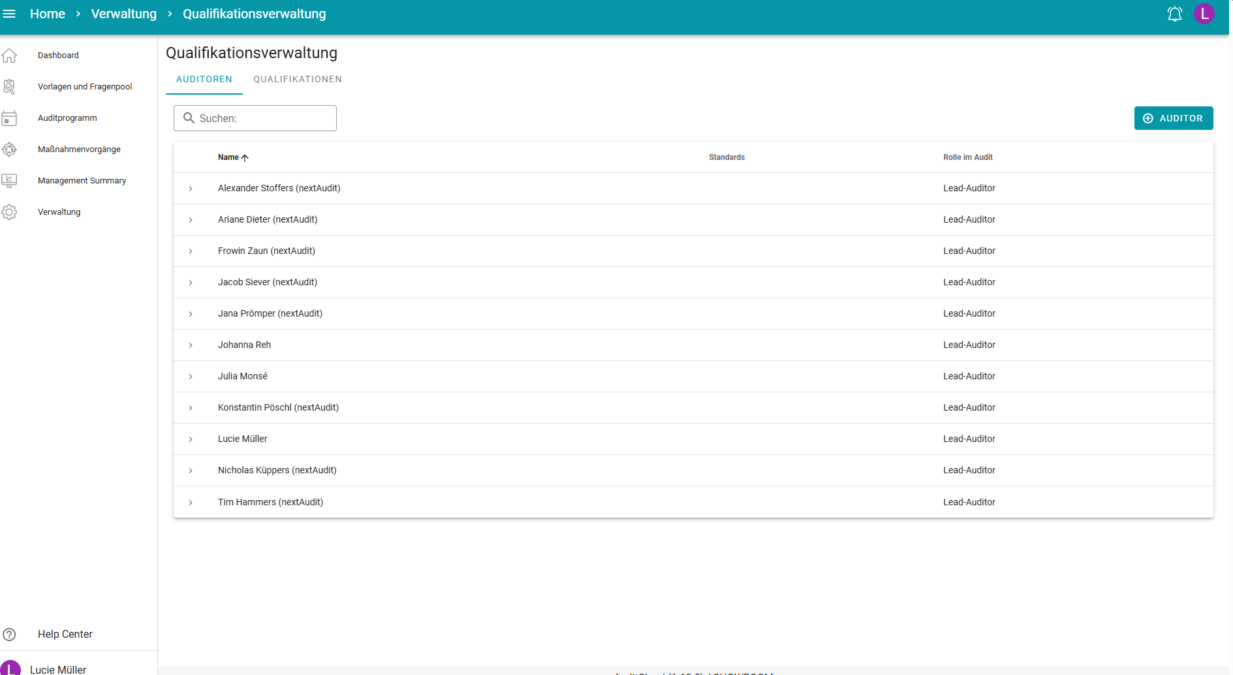Expand the Alexander Stoffers row
This screenshot has width=1233, height=675.
[191, 189]
